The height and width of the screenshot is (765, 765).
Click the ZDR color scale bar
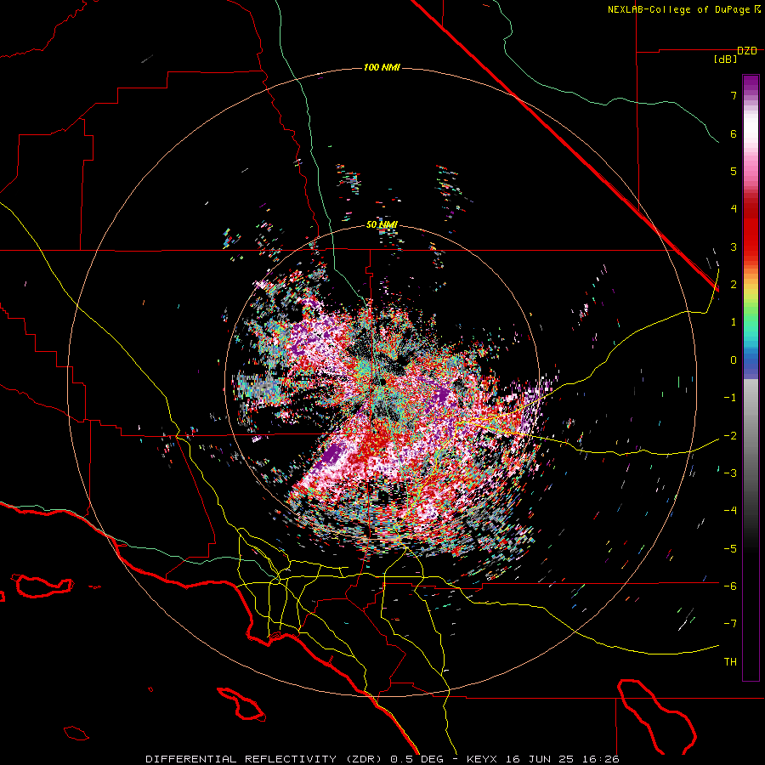[x=751, y=377]
